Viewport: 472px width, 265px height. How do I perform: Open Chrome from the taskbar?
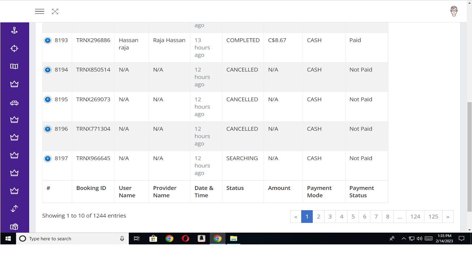pyautogui.click(x=170, y=239)
